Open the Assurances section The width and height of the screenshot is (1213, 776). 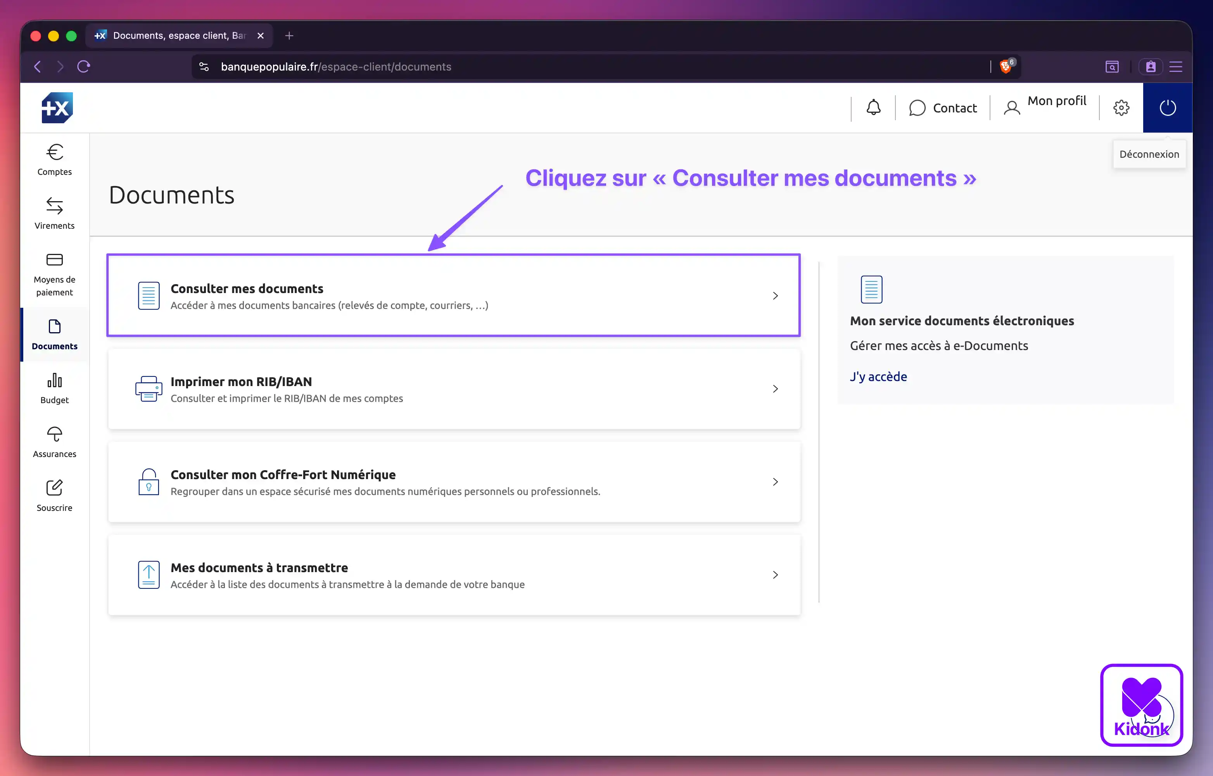[54, 442]
